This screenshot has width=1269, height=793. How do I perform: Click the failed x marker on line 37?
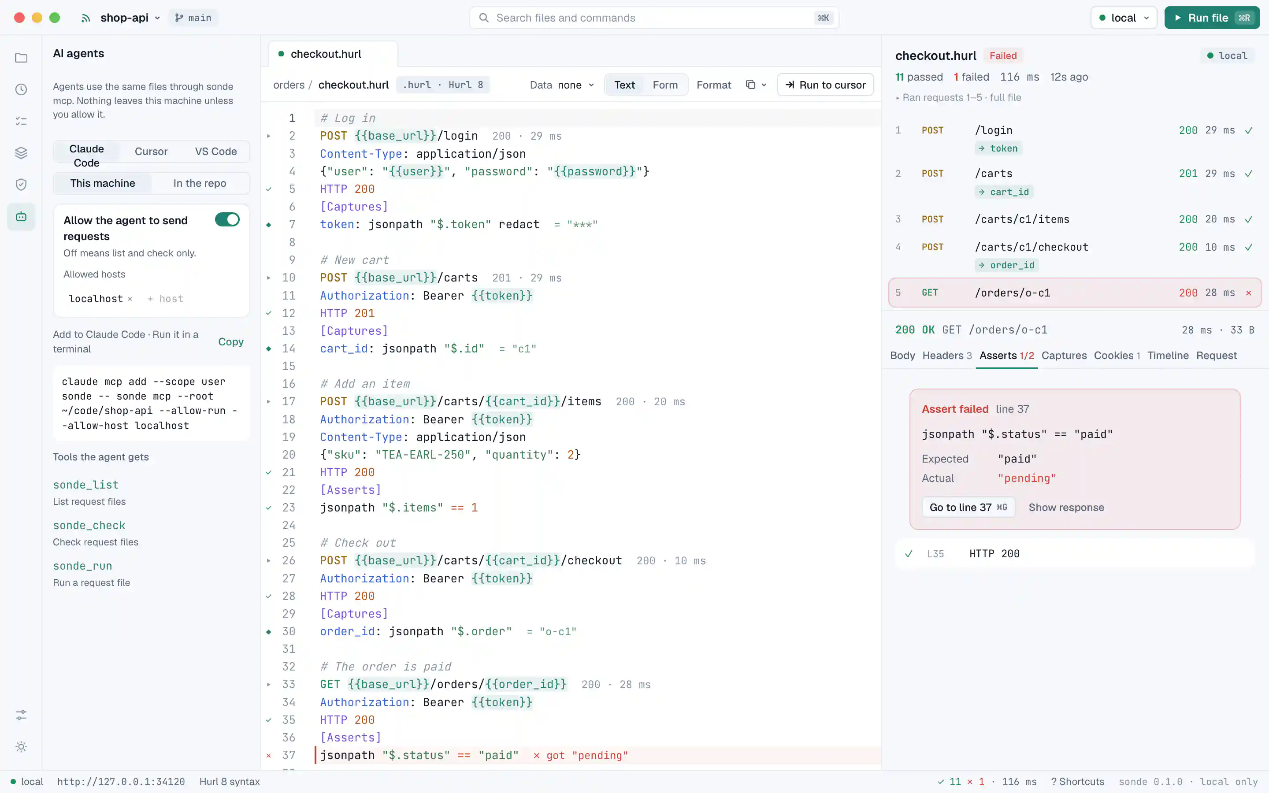click(269, 755)
